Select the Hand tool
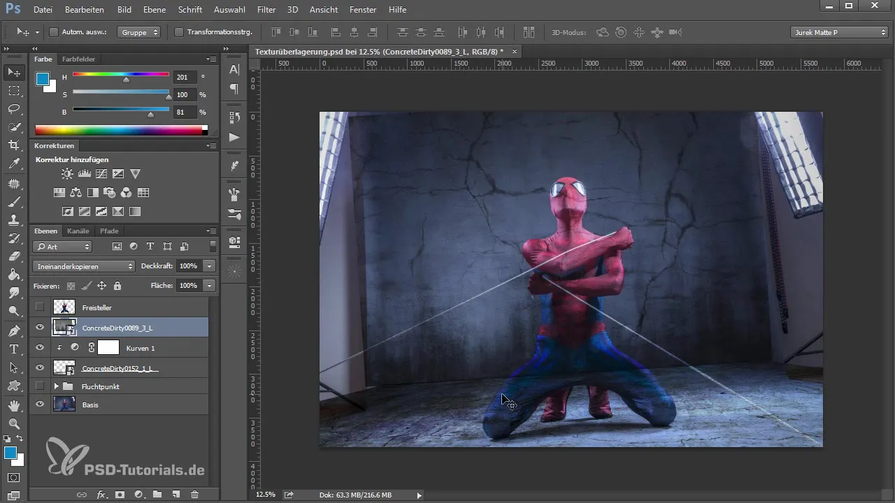Viewport: 895px width, 503px height. pyautogui.click(x=14, y=405)
